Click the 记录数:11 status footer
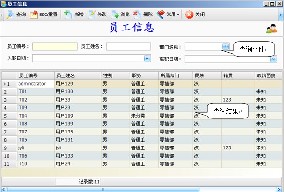This screenshot has height=192, width=284. [x=78, y=182]
